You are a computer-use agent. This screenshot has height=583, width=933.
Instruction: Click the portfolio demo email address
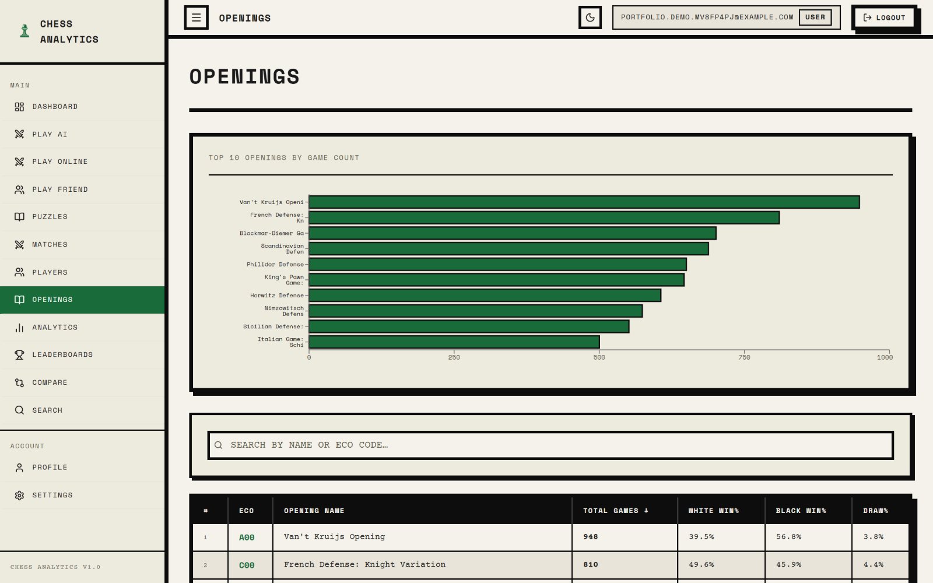(x=707, y=17)
